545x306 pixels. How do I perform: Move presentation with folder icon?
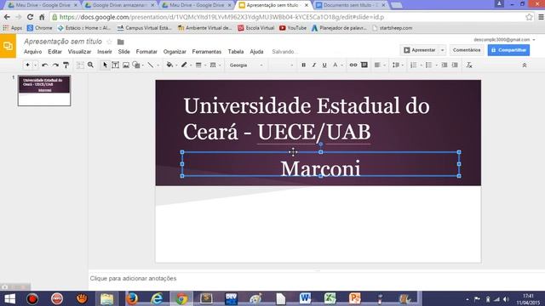[121, 42]
